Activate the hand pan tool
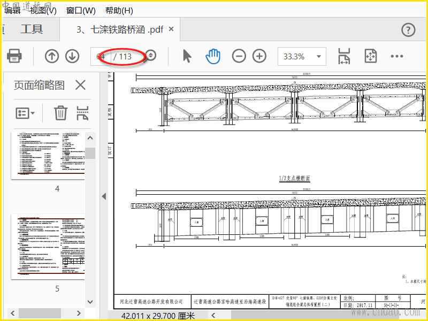This screenshot has height=321, width=428. tap(212, 56)
